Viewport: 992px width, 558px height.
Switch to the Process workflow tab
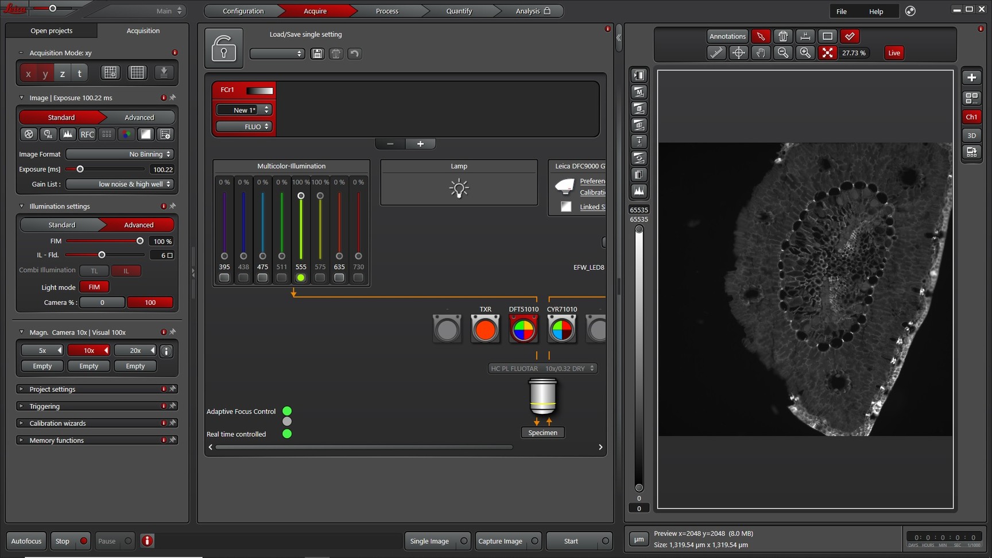click(386, 10)
